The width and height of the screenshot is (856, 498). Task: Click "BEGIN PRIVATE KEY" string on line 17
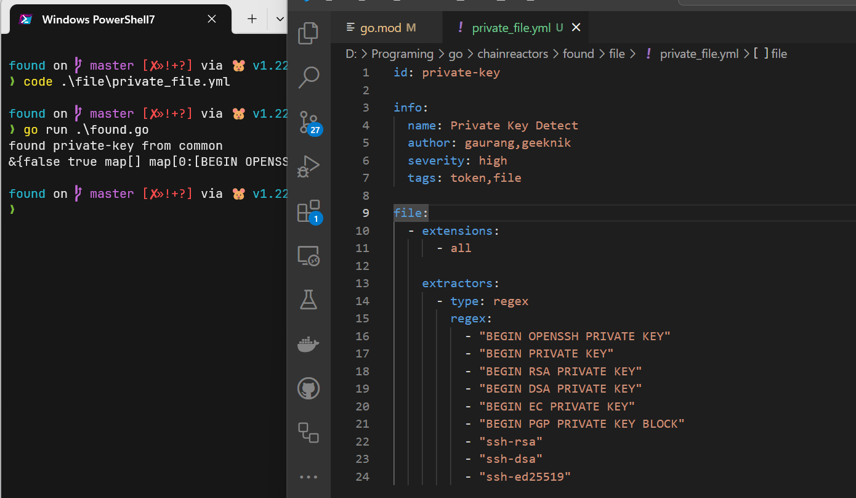coord(546,354)
